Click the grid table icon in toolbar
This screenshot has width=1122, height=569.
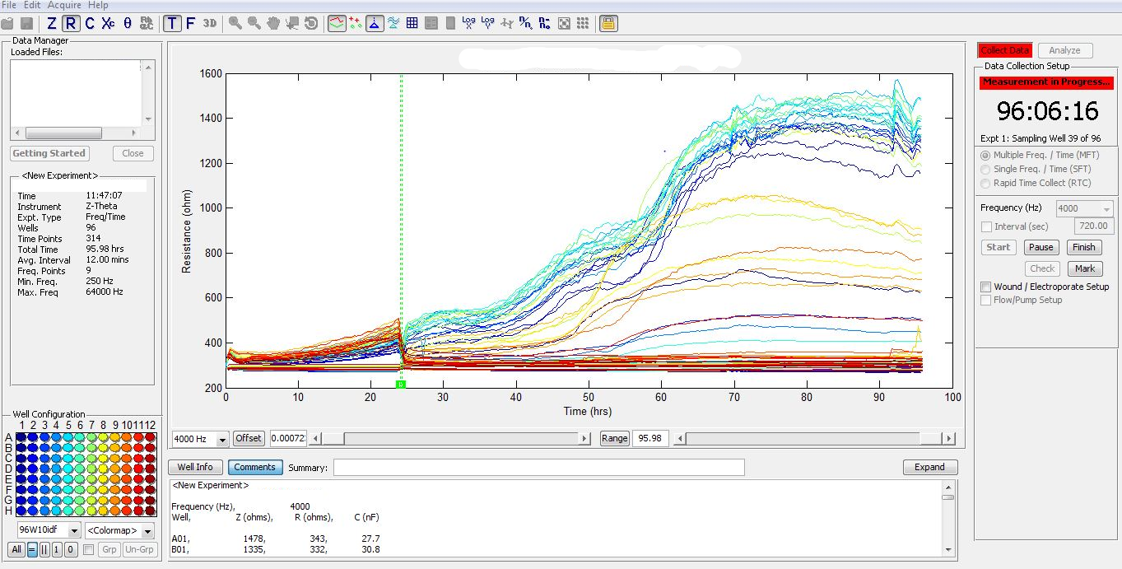click(412, 23)
